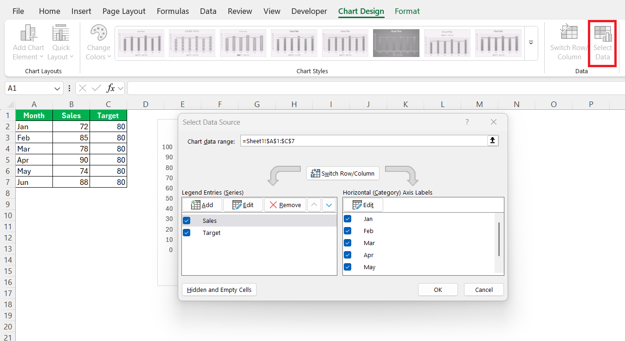
Task: Click the collapse dialog range selector icon
Action: (493, 141)
